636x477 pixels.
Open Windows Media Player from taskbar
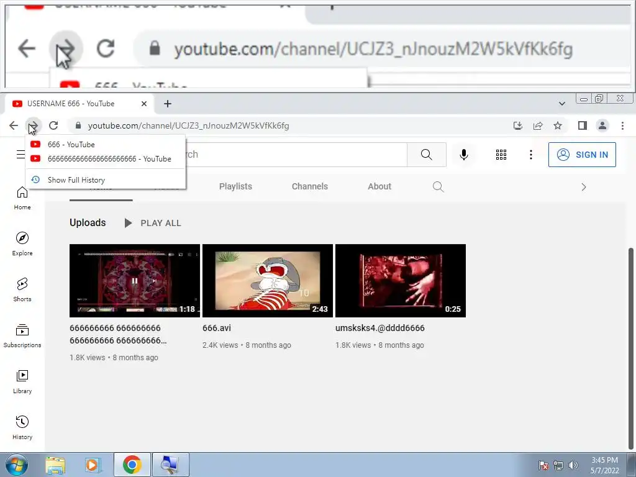click(93, 465)
